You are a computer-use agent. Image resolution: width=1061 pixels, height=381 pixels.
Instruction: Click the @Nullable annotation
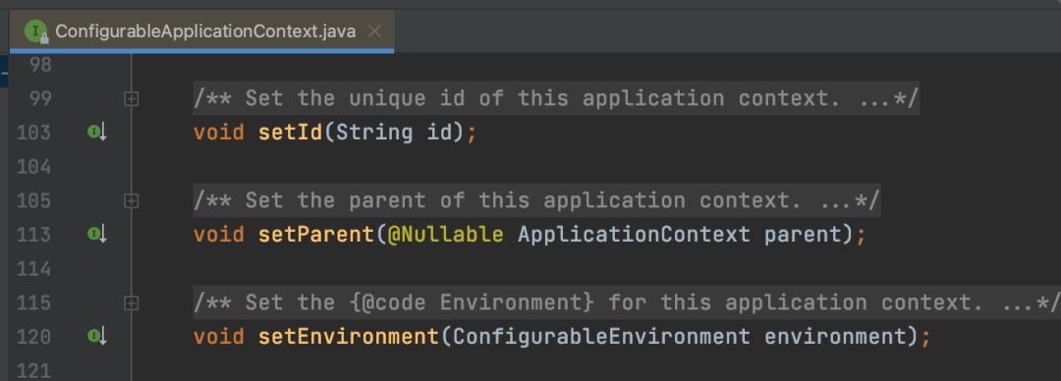[x=445, y=234]
